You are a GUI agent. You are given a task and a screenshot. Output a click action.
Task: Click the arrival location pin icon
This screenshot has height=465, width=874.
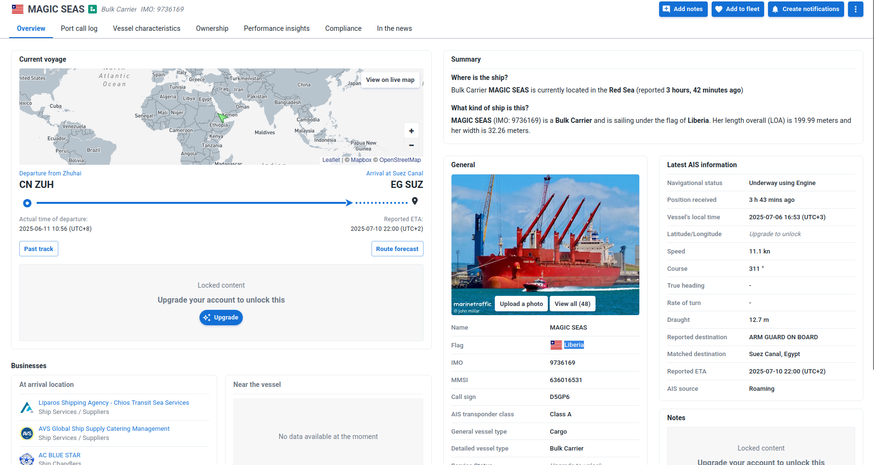click(415, 201)
